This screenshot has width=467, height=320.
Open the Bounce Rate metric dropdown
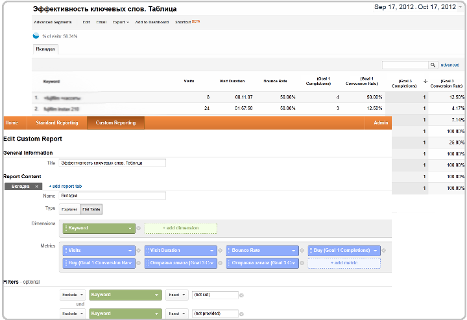(x=293, y=251)
